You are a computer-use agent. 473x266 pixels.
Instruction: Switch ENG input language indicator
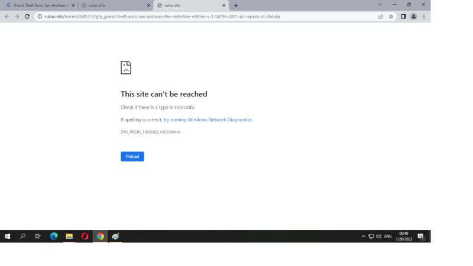pos(388,236)
